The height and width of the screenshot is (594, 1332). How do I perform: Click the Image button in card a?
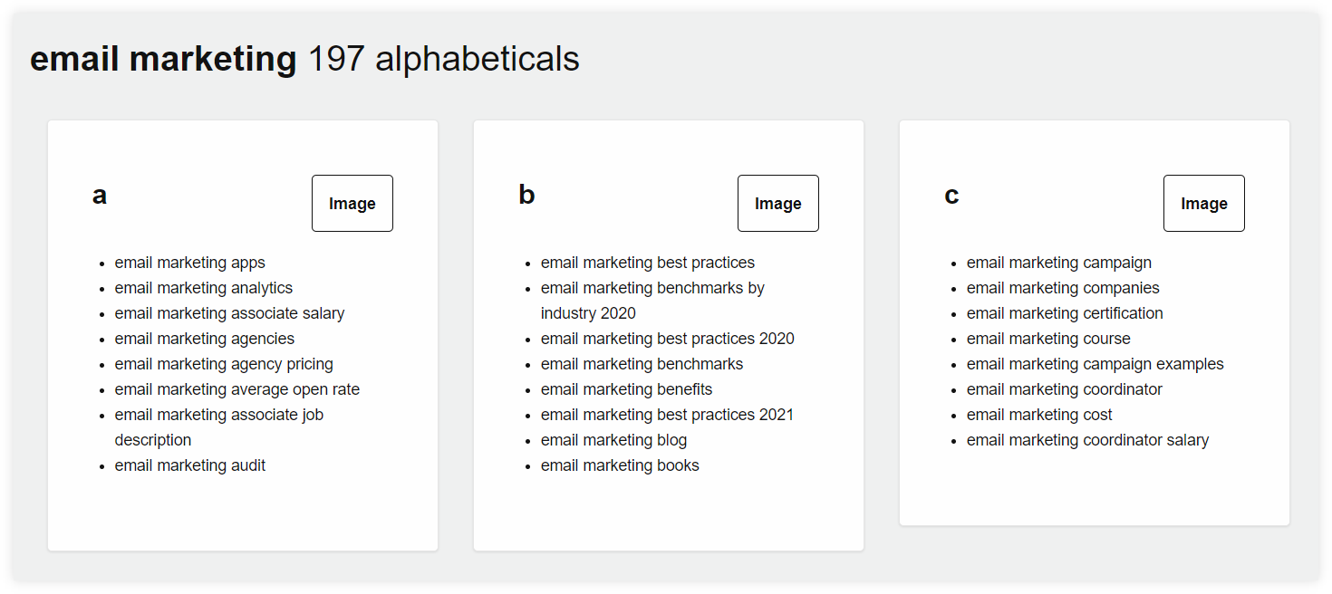click(x=352, y=204)
